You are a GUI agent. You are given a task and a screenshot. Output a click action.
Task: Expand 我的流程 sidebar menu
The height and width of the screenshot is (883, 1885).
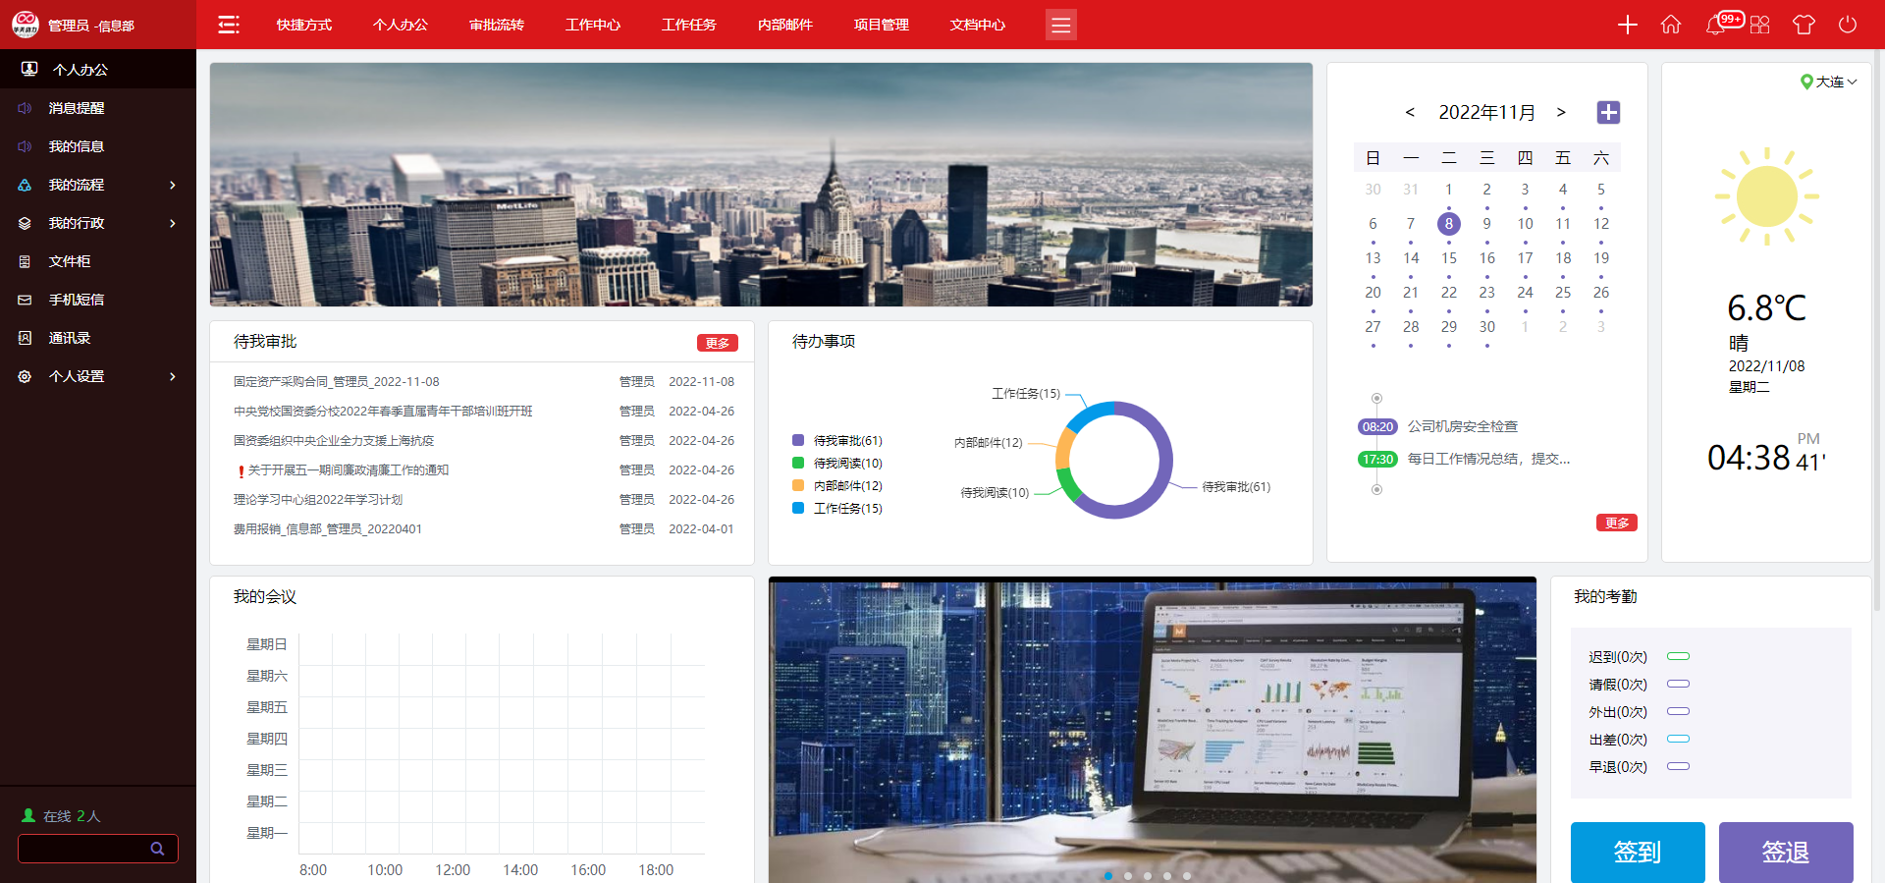pos(98,185)
